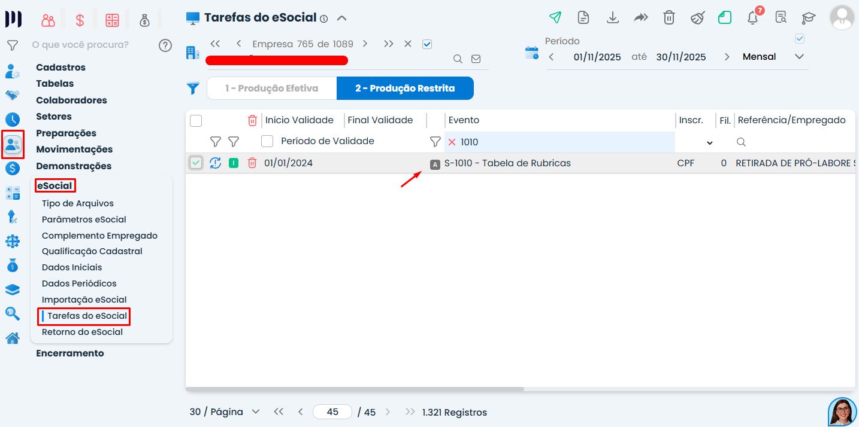The image size is (859, 427).
Task: Open the Encerramento menu
Action: pos(70,353)
